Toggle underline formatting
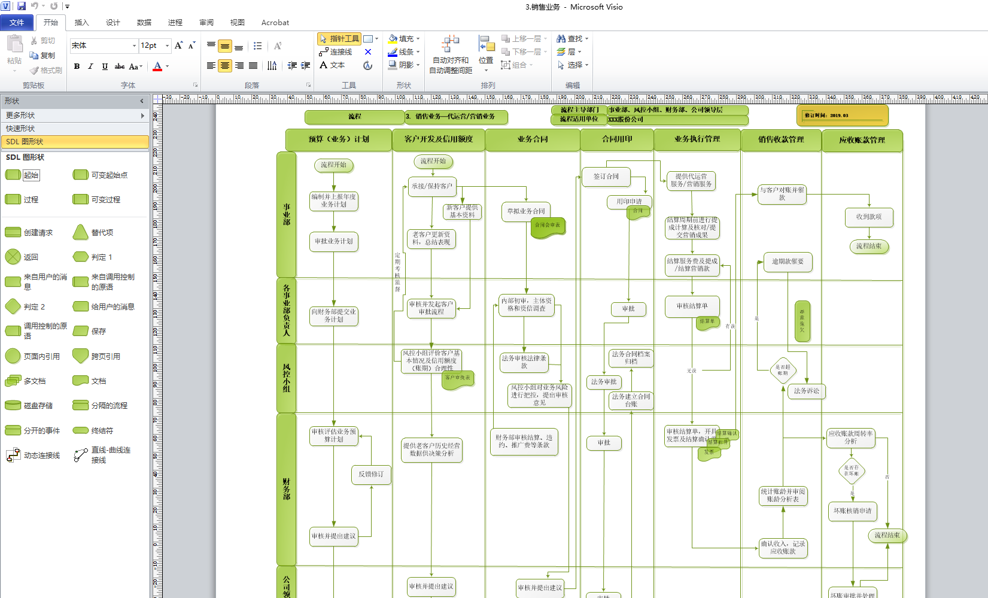The width and height of the screenshot is (988, 598). (105, 66)
